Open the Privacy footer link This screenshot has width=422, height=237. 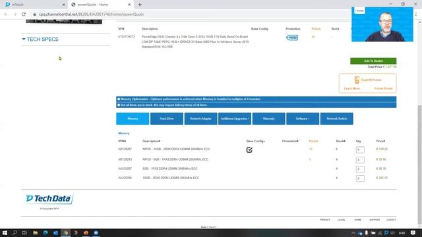[x=325, y=220]
